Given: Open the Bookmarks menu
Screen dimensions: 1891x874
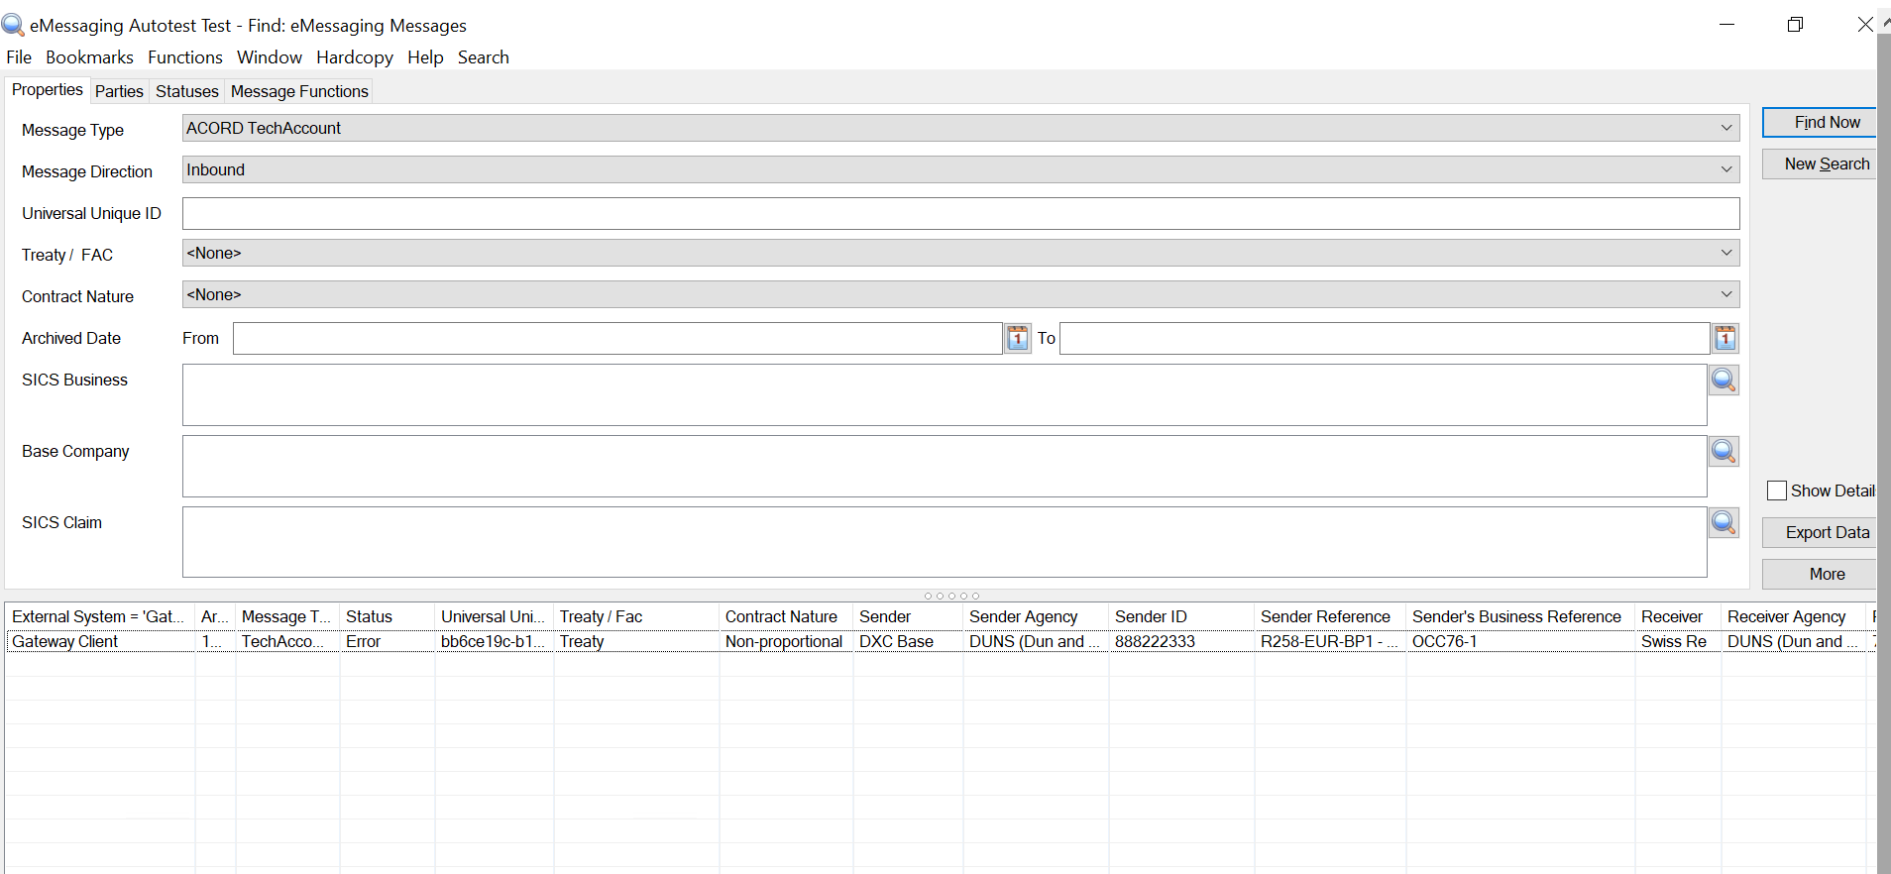Looking at the screenshot, I should (89, 57).
